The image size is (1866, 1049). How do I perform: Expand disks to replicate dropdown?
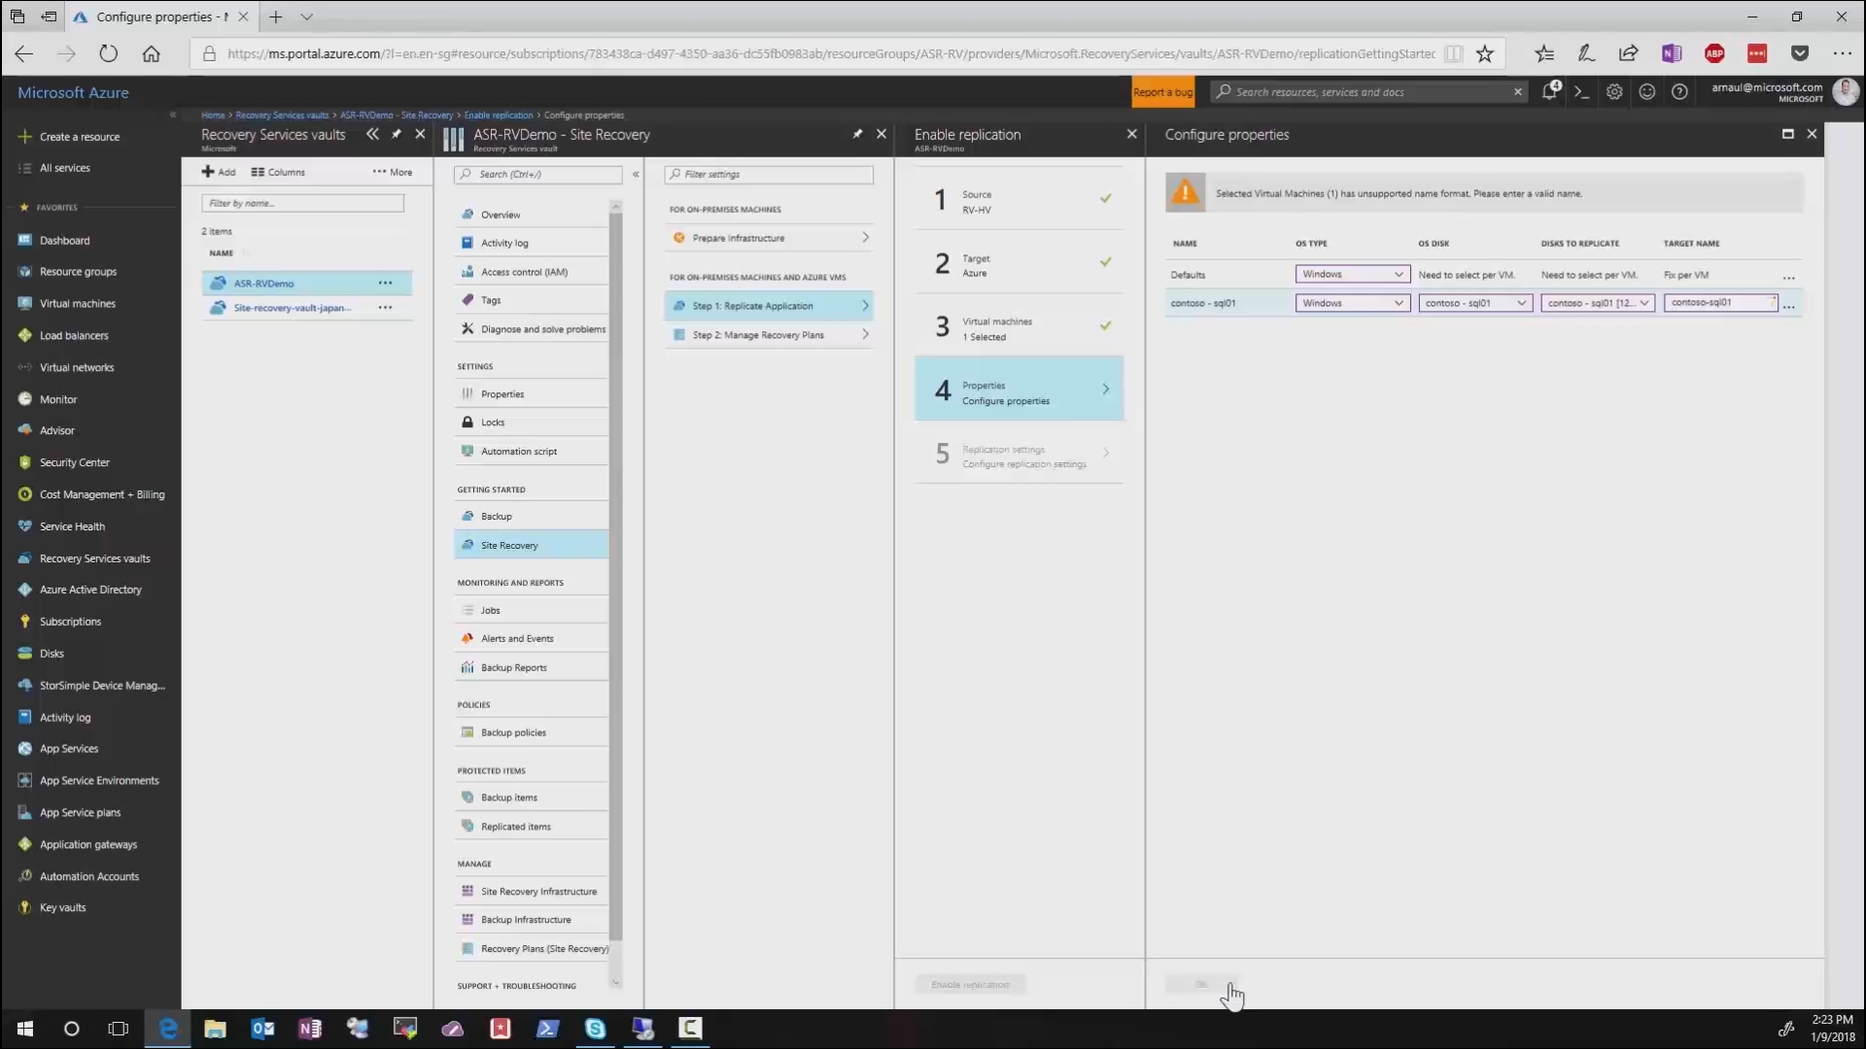1597,303
